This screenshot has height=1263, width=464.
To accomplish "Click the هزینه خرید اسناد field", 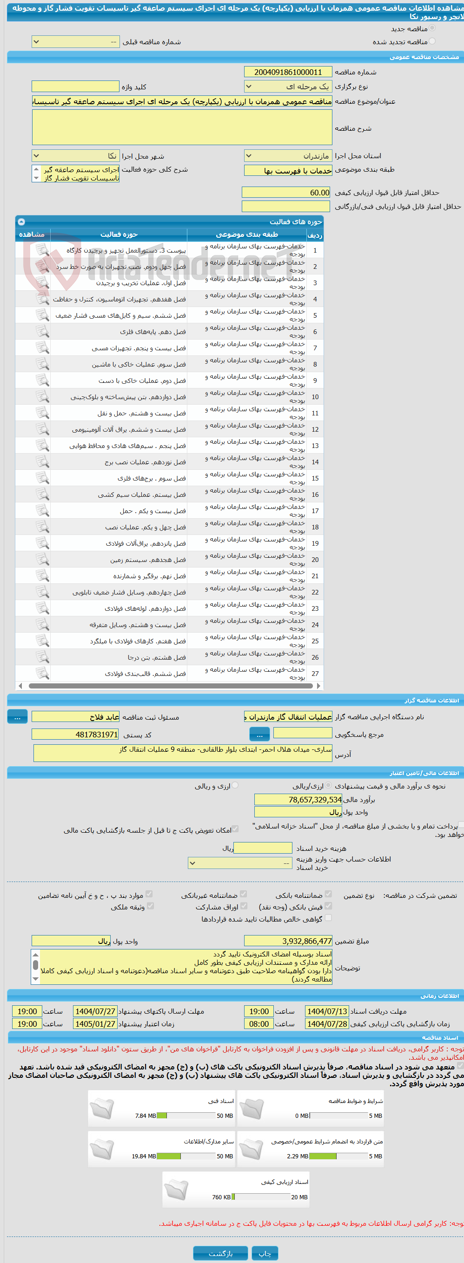I will (x=263, y=848).
